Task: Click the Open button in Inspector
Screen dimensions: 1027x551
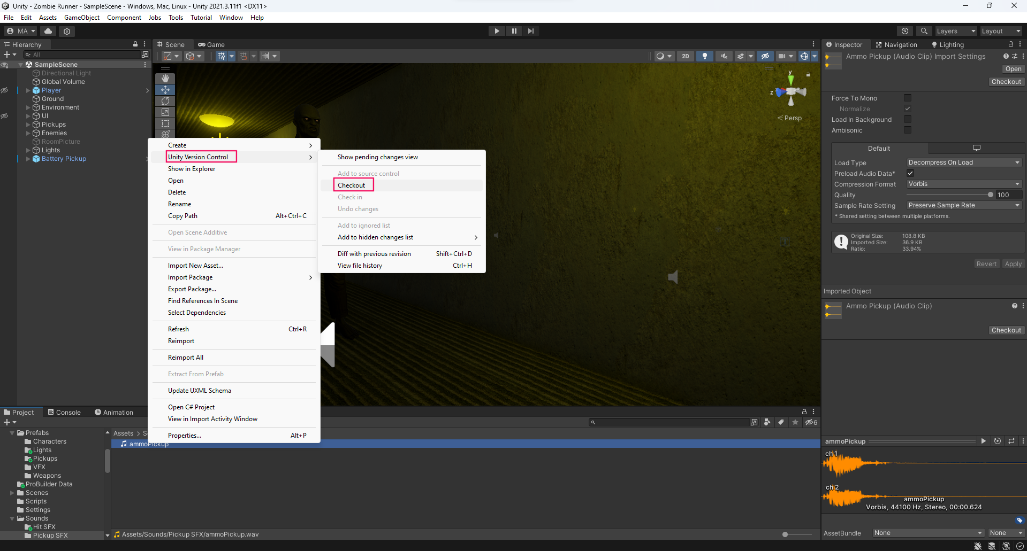Action: tap(1013, 69)
